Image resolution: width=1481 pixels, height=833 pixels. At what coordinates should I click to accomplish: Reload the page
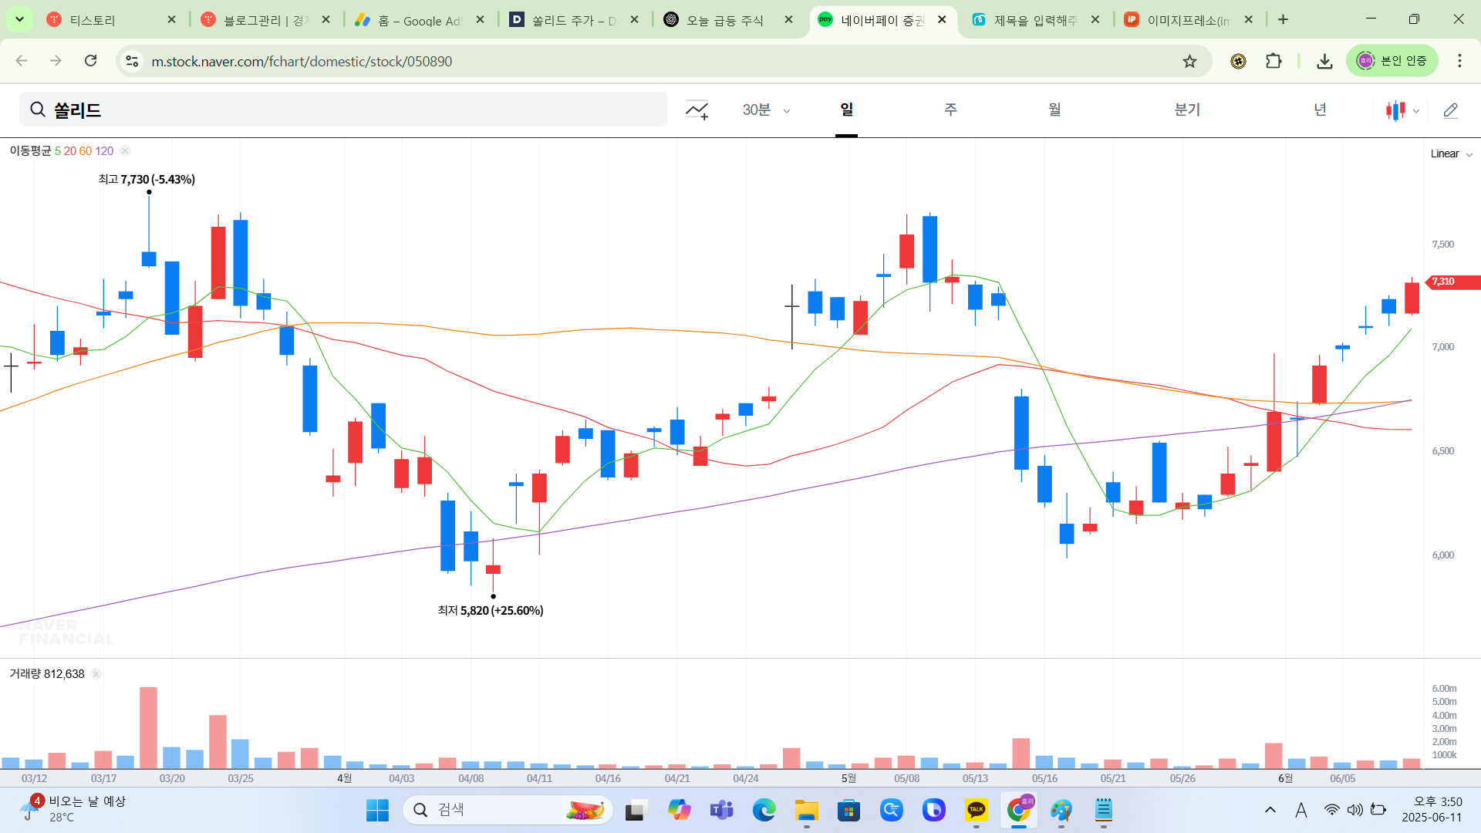click(x=91, y=61)
